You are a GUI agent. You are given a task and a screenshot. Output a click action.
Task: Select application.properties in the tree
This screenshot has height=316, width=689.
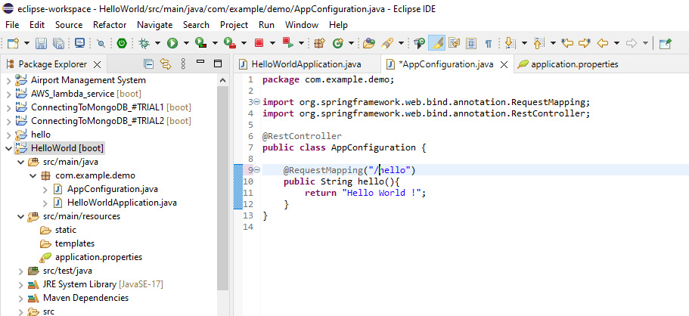[98, 257]
